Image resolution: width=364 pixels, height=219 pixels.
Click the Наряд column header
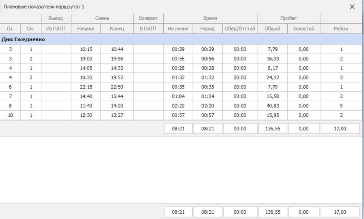tap(207, 29)
